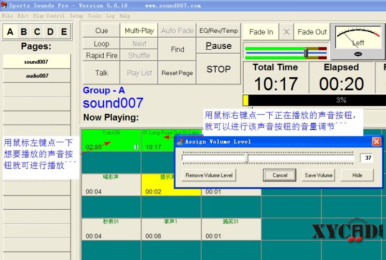Toggle the Talk button
Viewport: 386px width, 260px height.
[x=101, y=73]
